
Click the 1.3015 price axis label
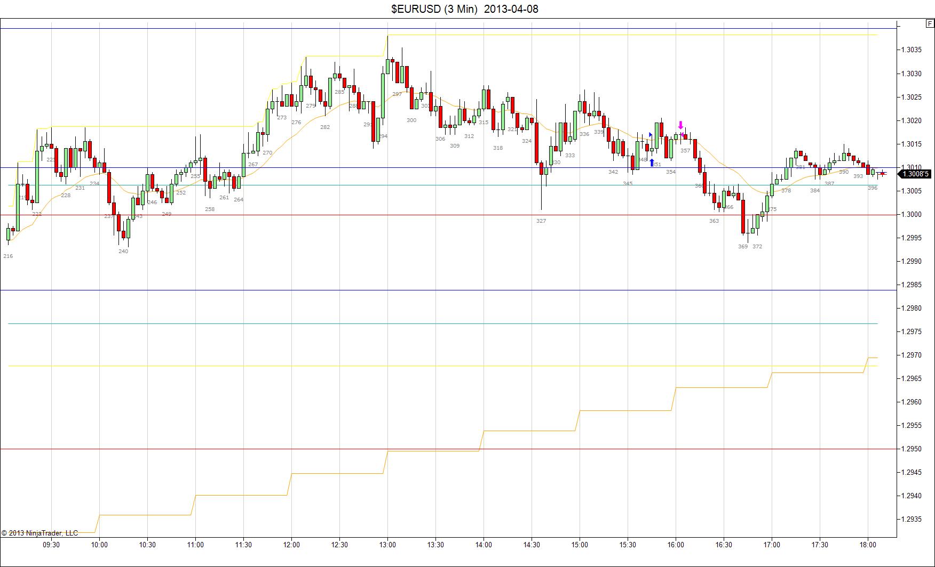911,144
